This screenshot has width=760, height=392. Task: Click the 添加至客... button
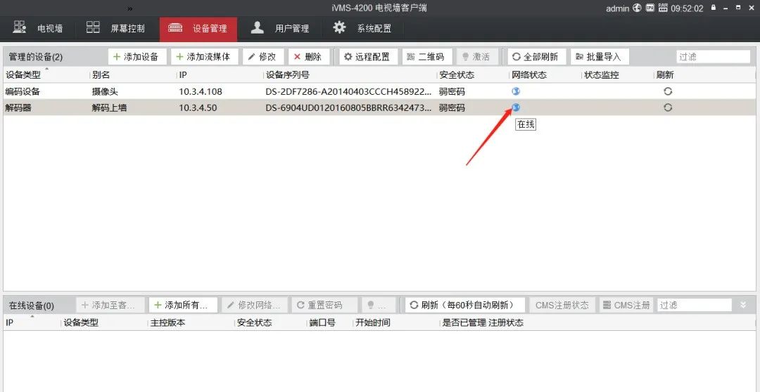pyautogui.click(x=110, y=305)
